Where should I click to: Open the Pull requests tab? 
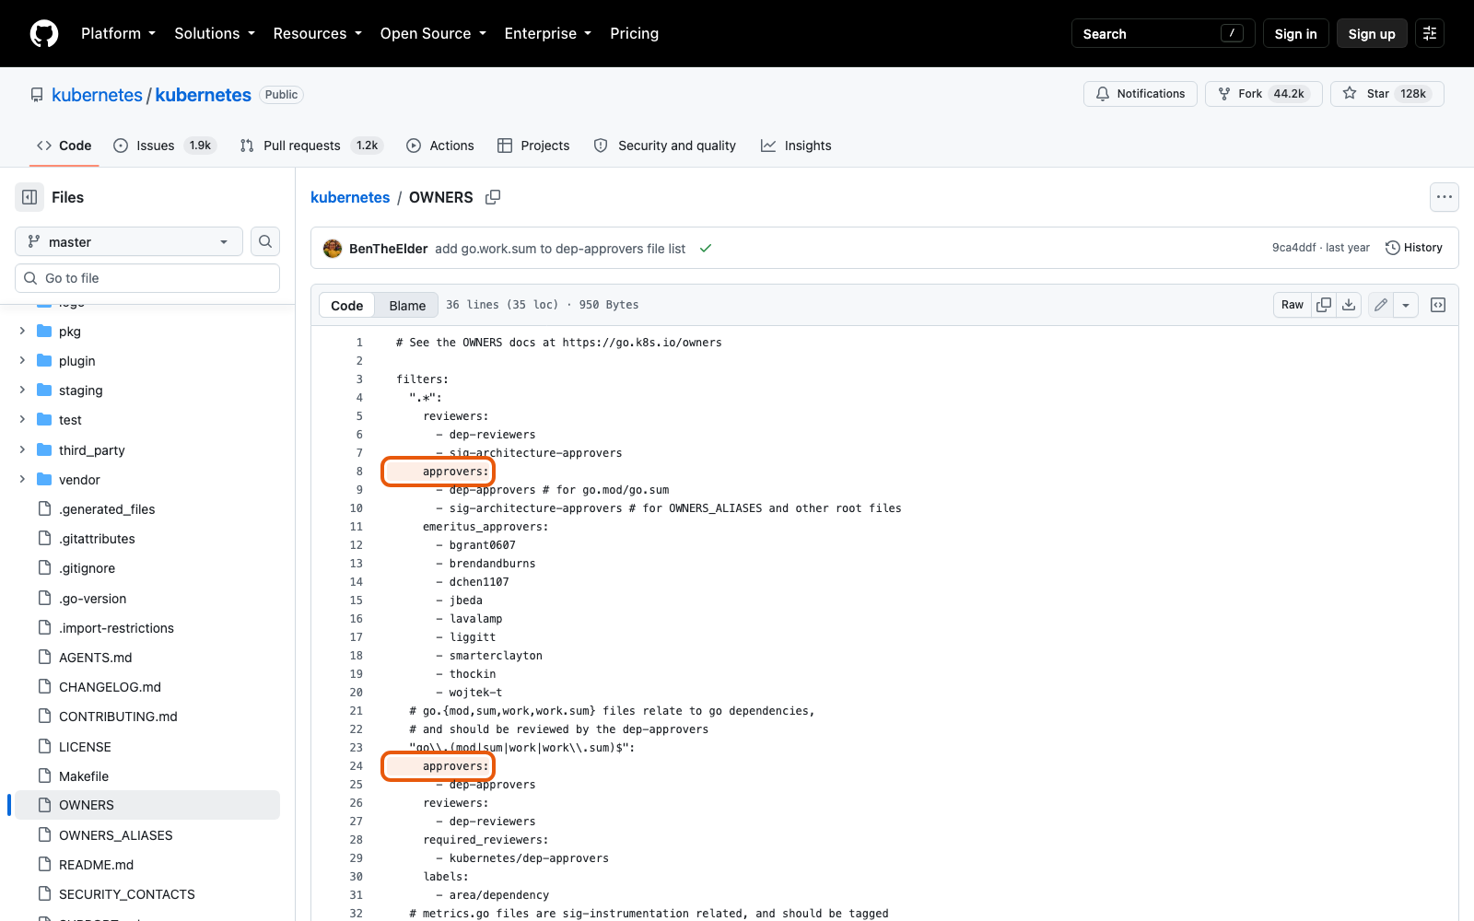[x=310, y=146]
